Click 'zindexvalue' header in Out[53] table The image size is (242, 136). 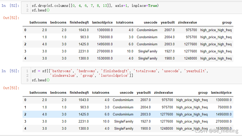click(163, 93)
